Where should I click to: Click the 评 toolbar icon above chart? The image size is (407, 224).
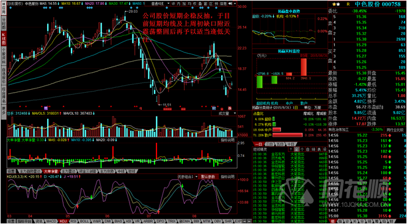pyautogui.click(x=174, y=4)
